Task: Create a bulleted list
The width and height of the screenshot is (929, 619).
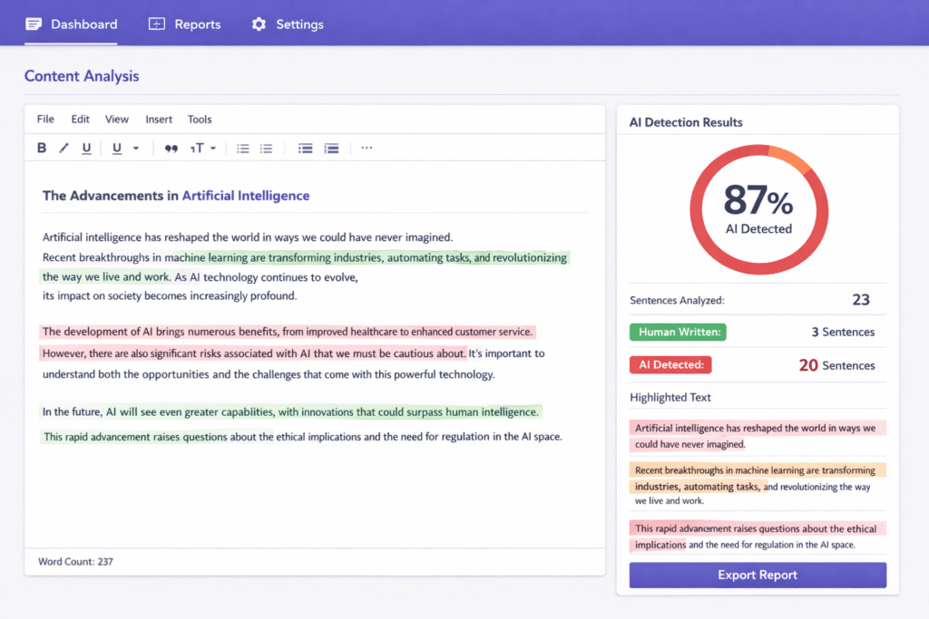Action: click(x=242, y=148)
